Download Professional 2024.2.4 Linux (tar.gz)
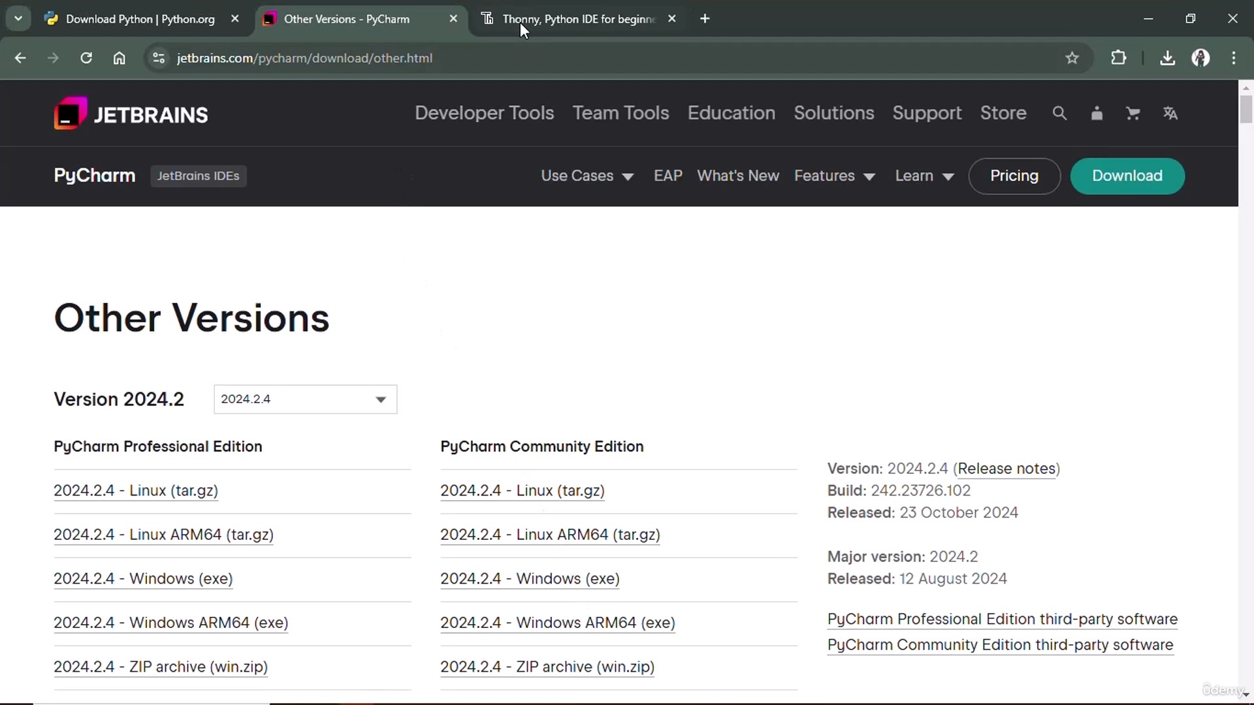Image resolution: width=1254 pixels, height=705 pixels. (x=136, y=490)
